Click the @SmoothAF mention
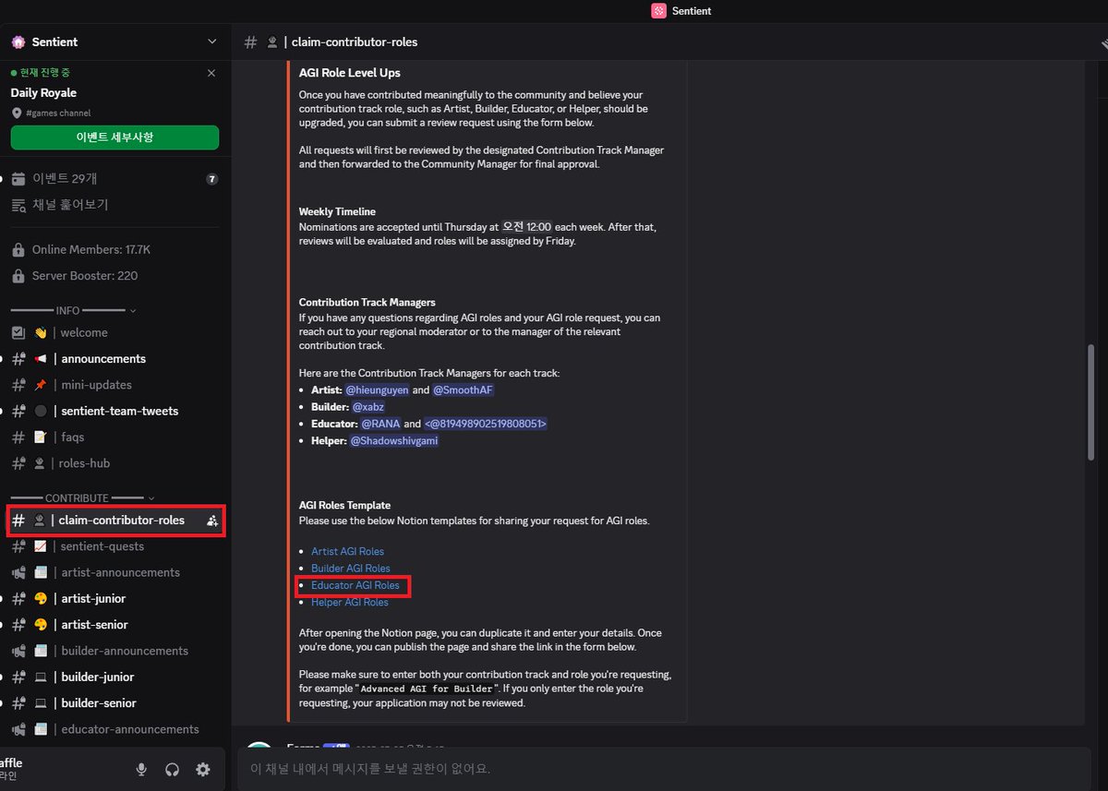The width and height of the screenshot is (1108, 791). pyautogui.click(x=464, y=390)
